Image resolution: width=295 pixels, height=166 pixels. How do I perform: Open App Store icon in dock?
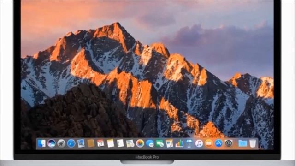tap(218, 143)
